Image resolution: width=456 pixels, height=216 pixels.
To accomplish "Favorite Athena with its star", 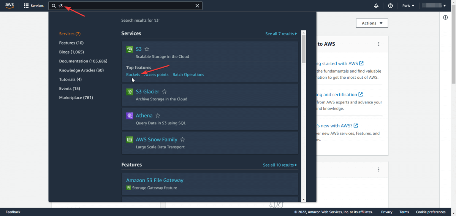I will point(158,116).
